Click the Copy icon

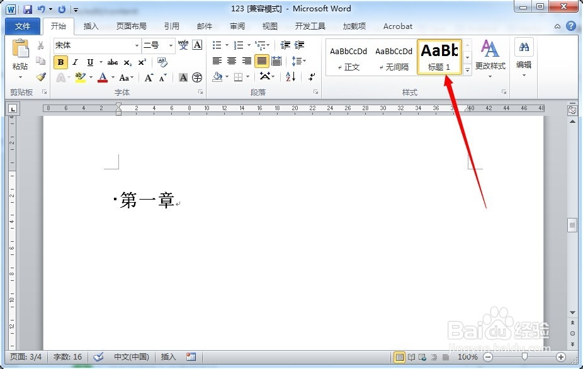tap(41, 61)
